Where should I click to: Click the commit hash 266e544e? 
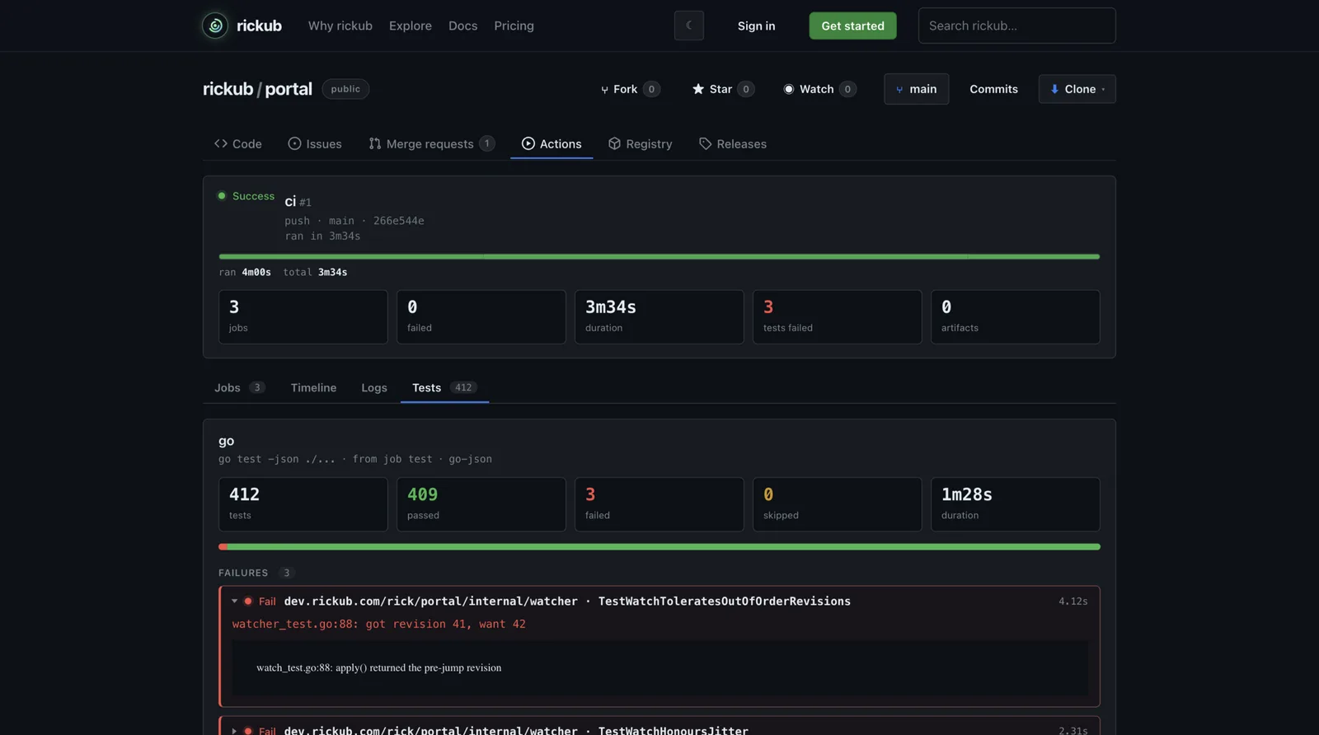pyautogui.click(x=399, y=221)
